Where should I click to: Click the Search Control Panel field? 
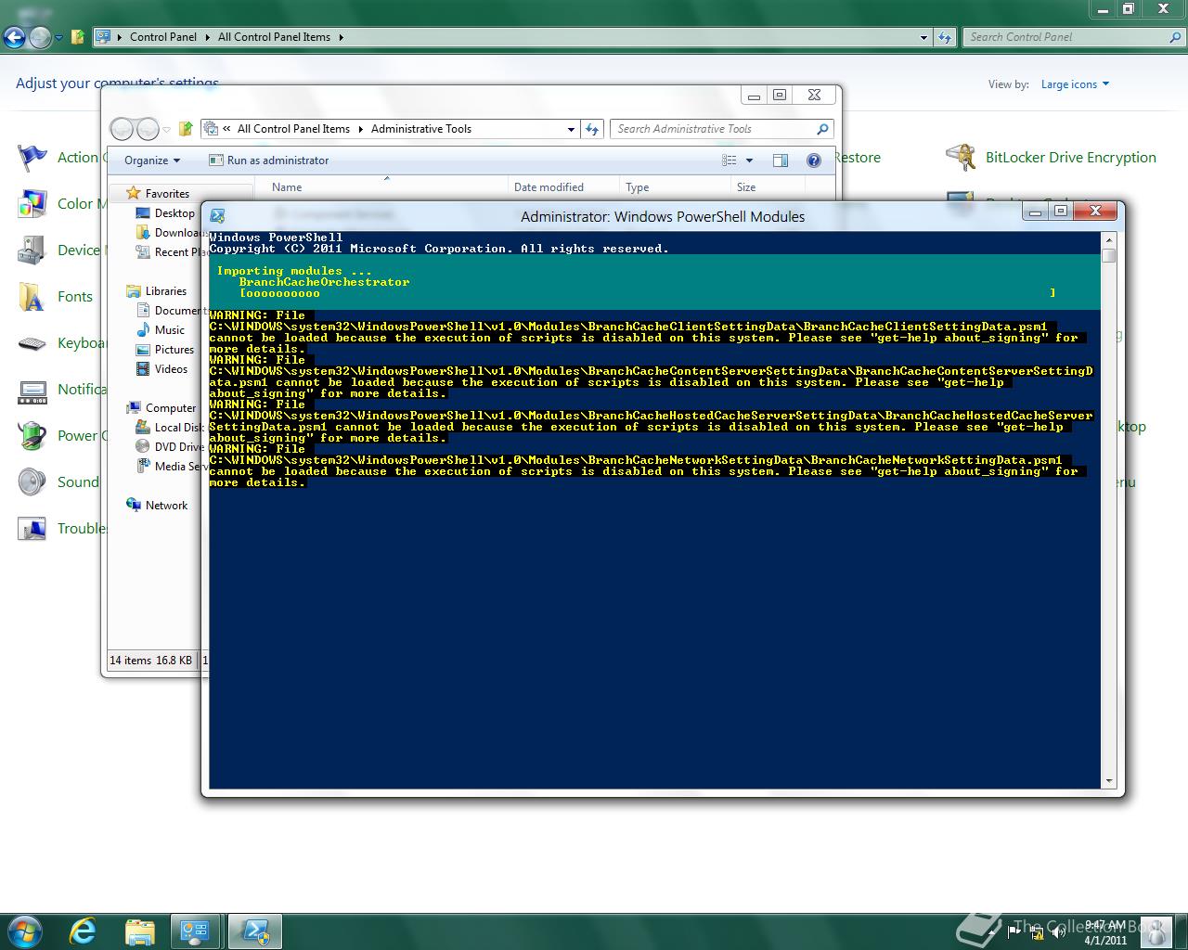(1067, 37)
